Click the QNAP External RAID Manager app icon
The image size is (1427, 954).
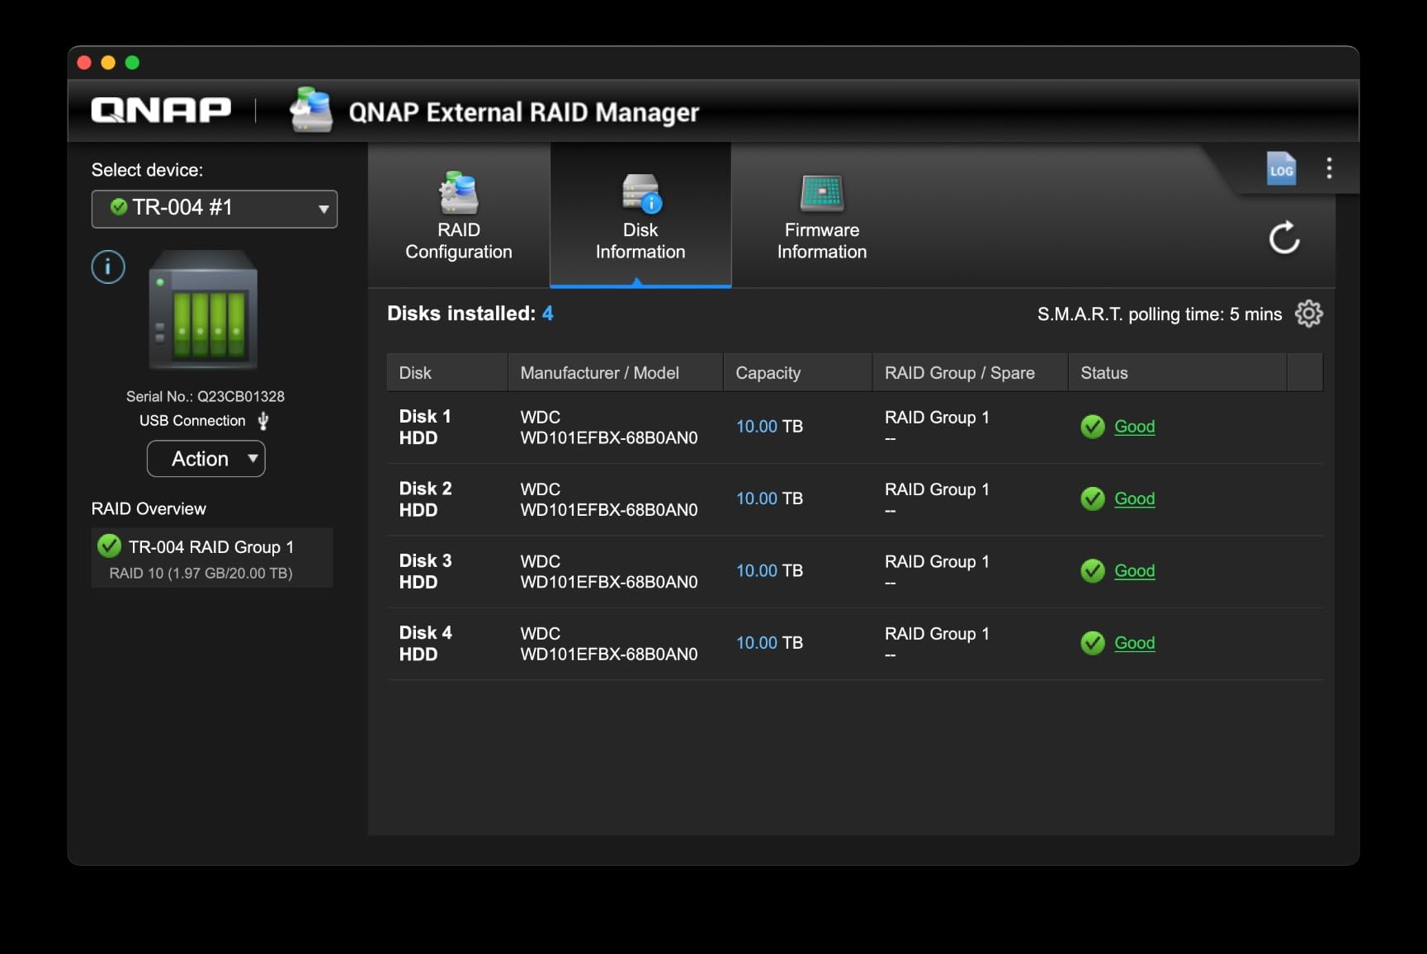(311, 109)
